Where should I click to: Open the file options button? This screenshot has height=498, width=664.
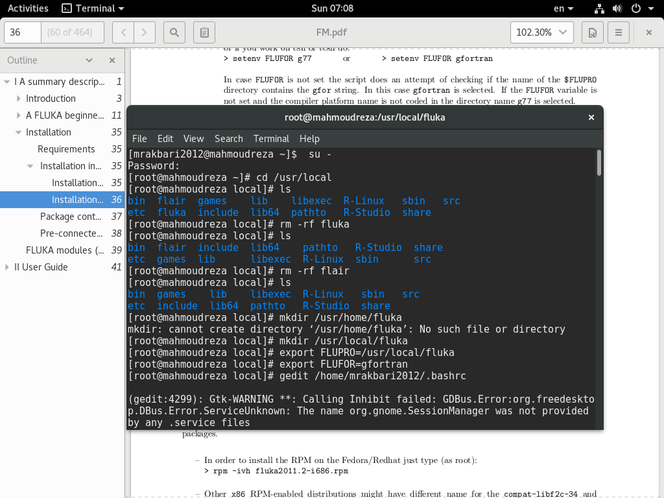pos(593,32)
